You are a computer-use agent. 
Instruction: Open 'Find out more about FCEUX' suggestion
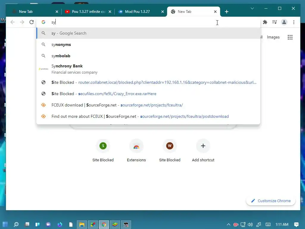pos(148,116)
